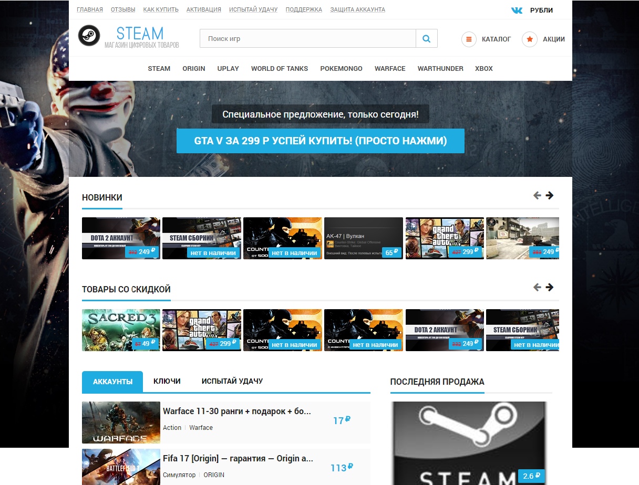Click the star icon for promotions
Viewport: 639px width, 485px height.
[x=530, y=39]
